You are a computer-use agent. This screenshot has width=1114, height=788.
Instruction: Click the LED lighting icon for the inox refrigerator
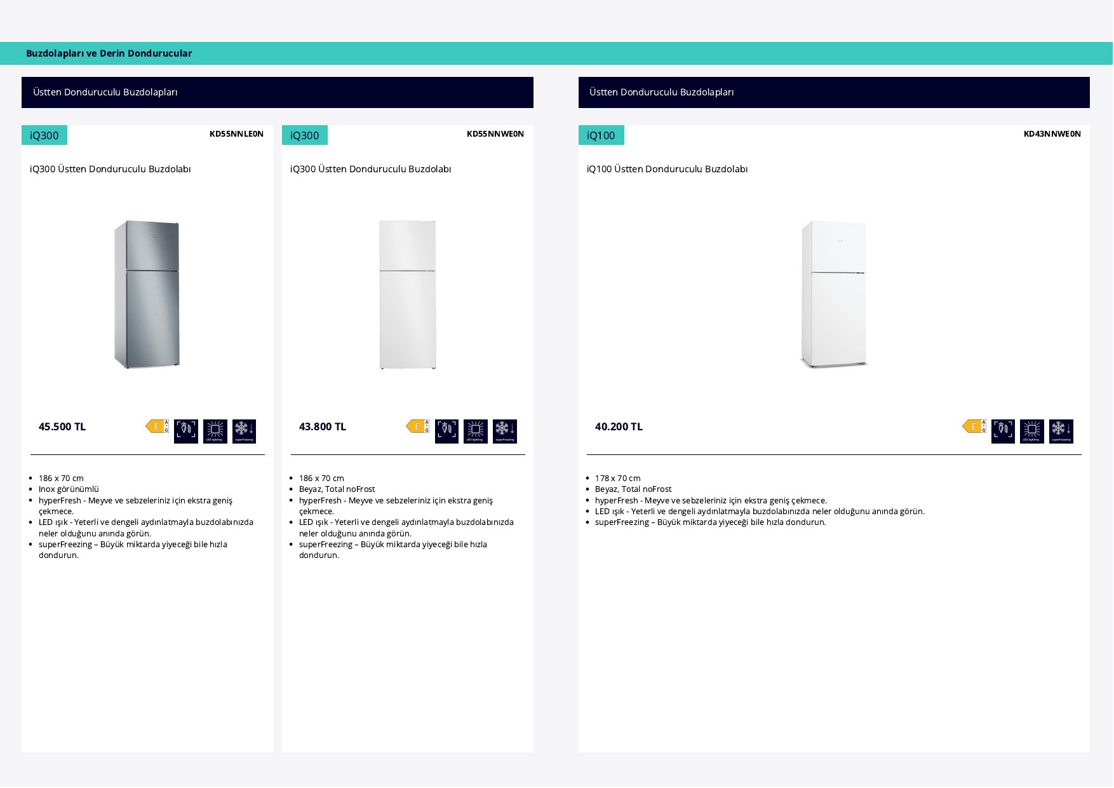(215, 431)
